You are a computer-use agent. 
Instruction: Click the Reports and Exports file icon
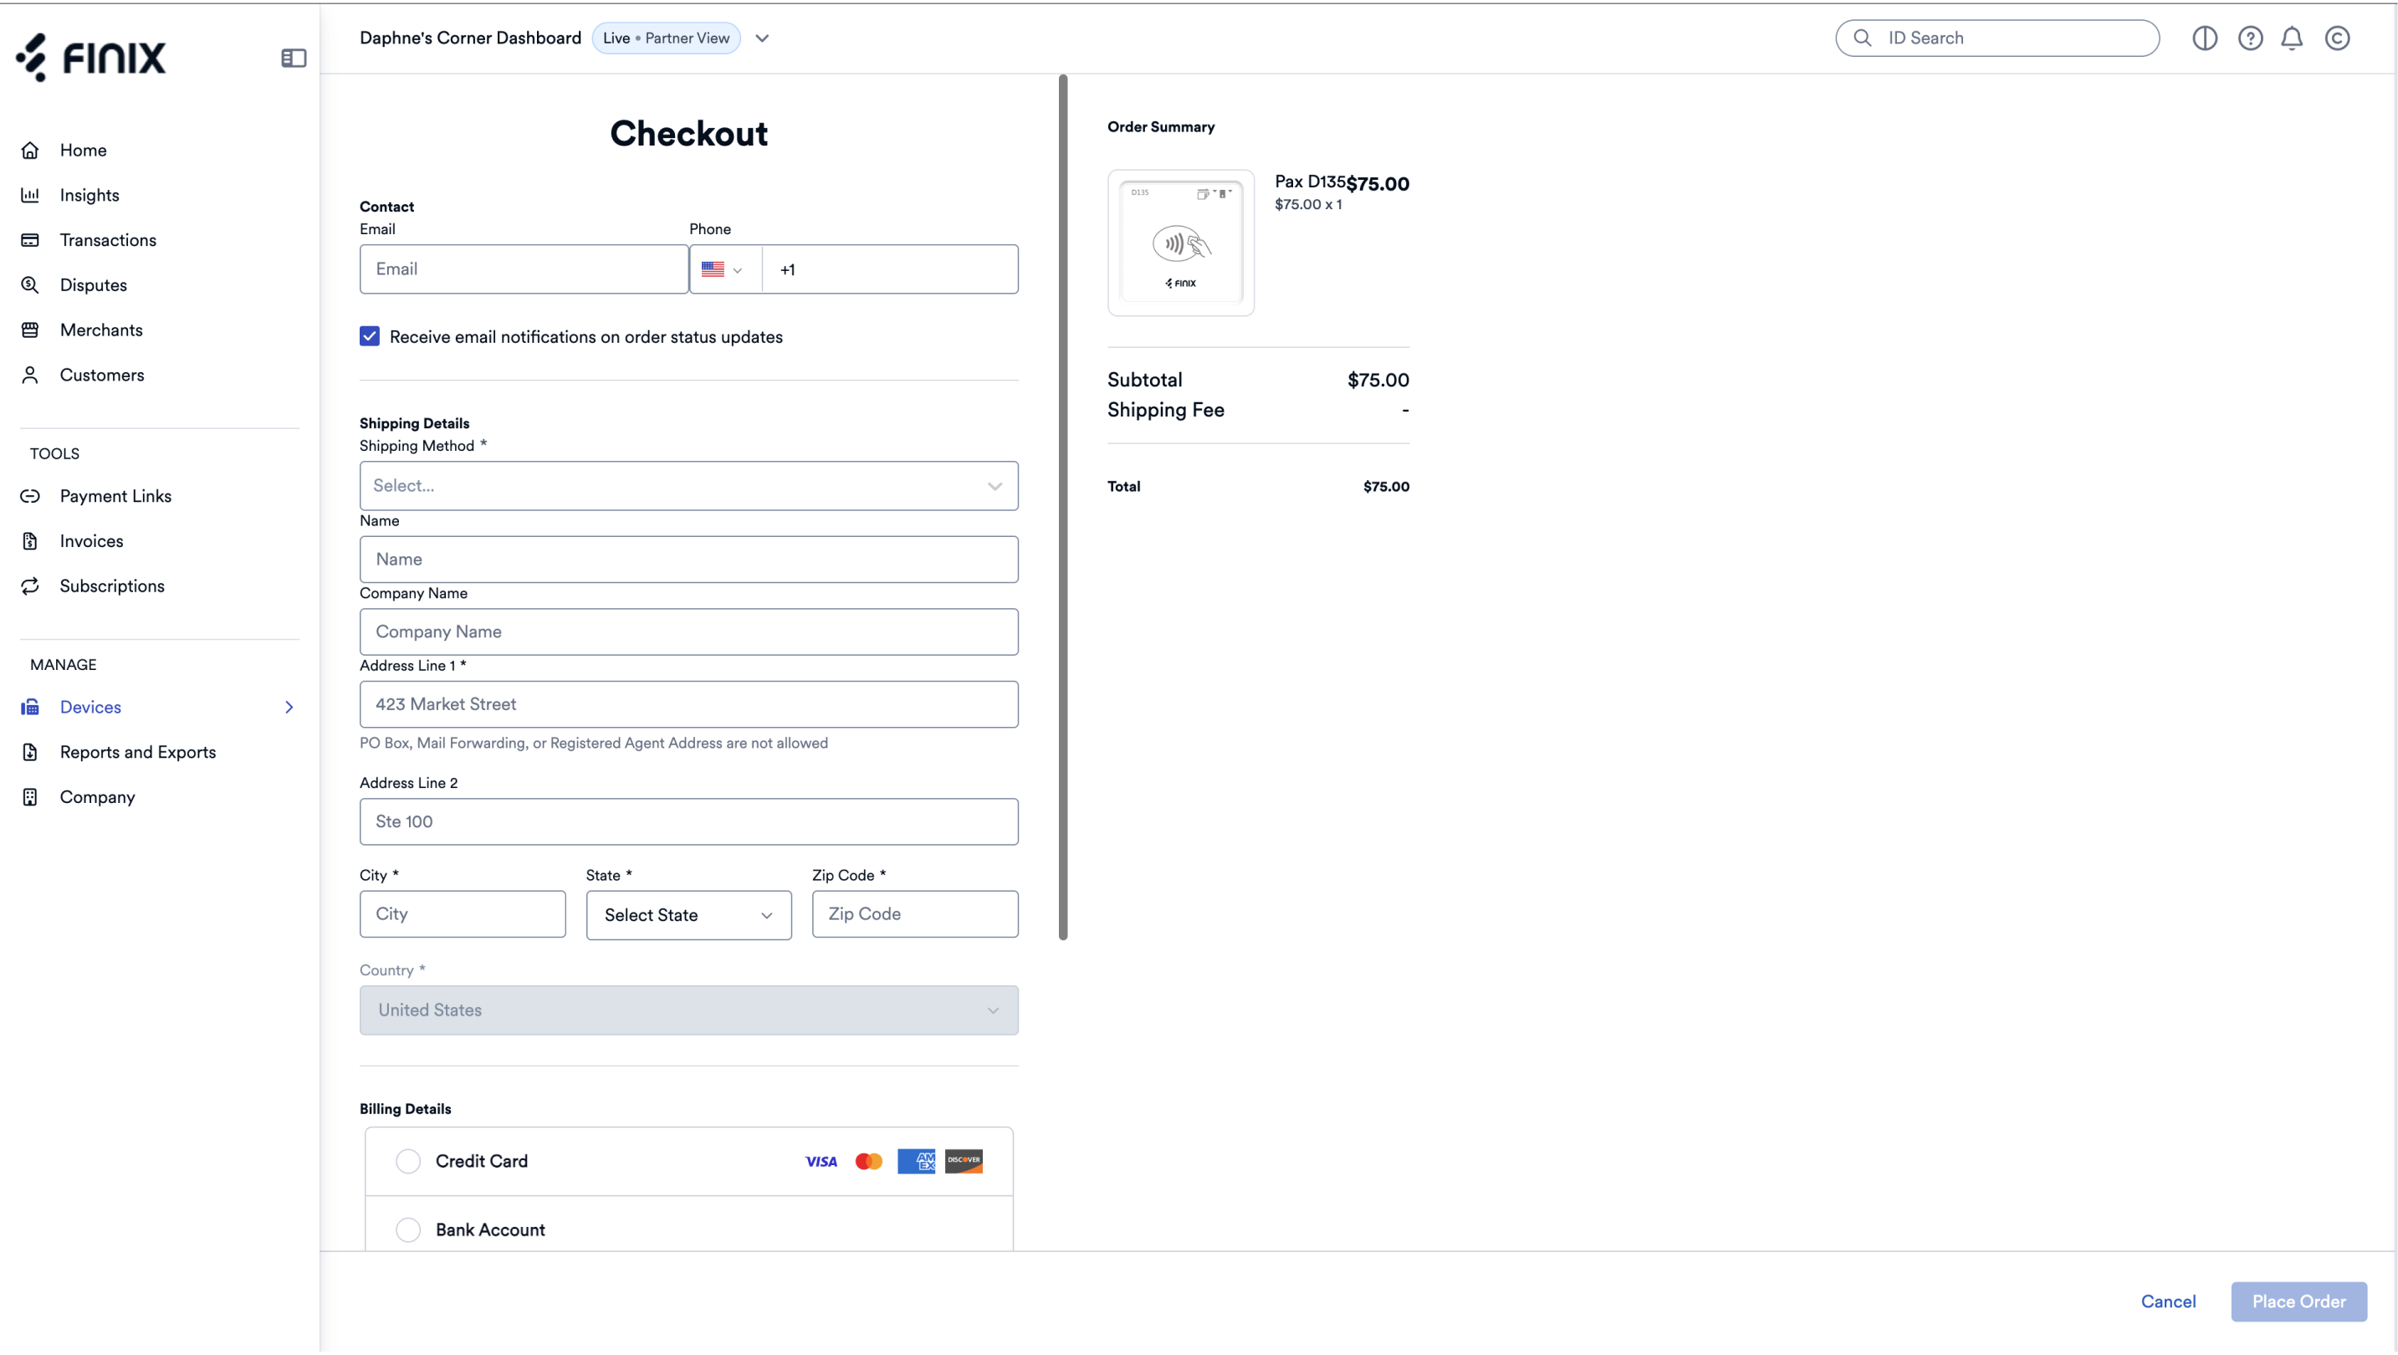tap(30, 752)
